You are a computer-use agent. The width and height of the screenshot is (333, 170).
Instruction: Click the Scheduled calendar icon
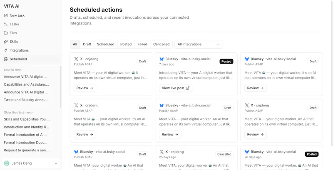pyautogui.click(x=6, y=59)
